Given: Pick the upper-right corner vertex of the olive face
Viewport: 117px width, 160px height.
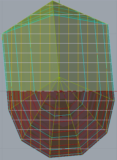Looking at the screenshot, I should (107, 24).
